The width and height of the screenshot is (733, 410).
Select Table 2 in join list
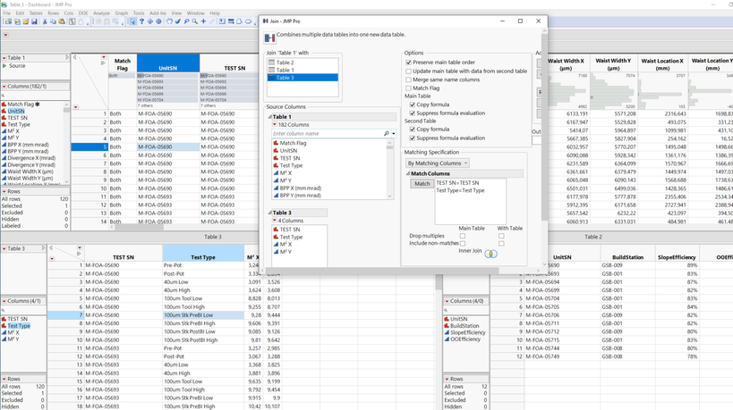click(x=285, y=63)
